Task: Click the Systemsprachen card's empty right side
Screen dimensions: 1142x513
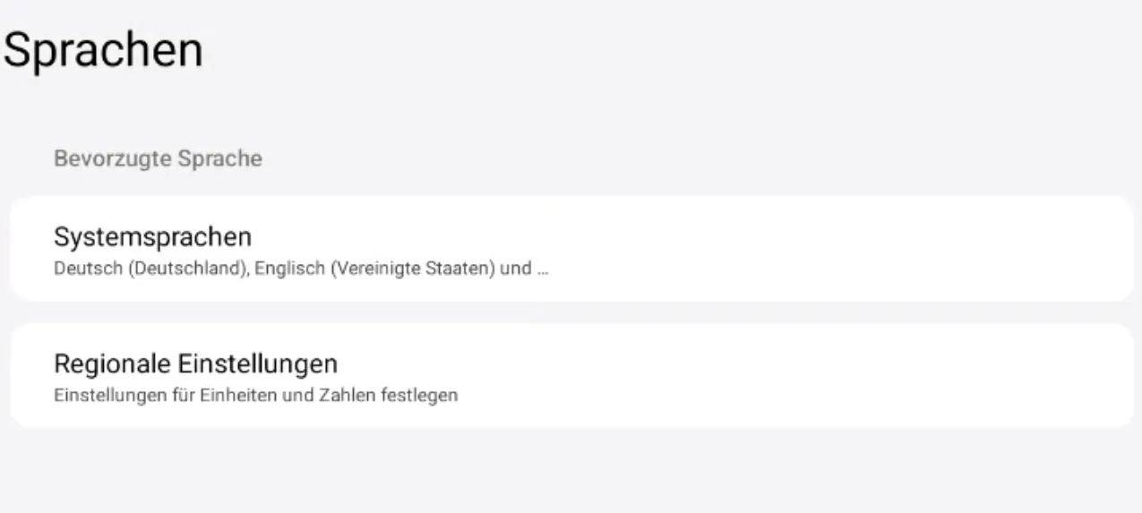Action: pos(896,249)
